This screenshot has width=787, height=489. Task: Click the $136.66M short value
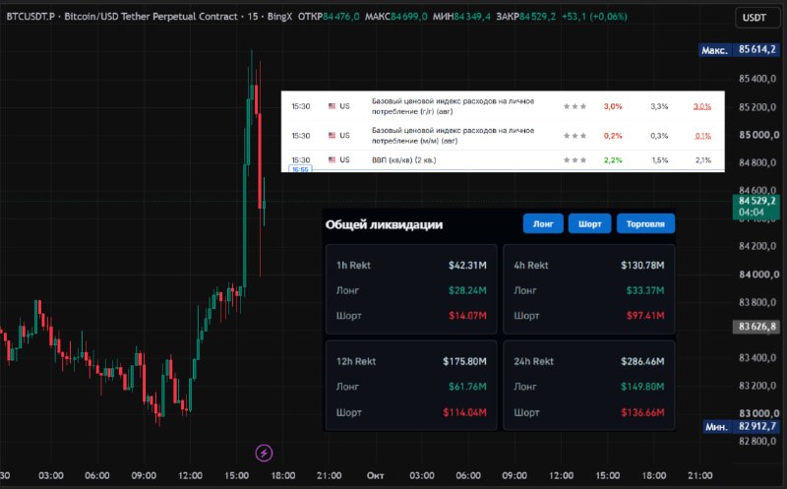tap(642, 412)
